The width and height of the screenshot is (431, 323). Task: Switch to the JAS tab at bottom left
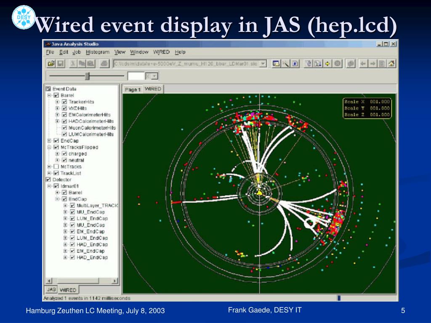pyautogui.click(x=51, y=289)
